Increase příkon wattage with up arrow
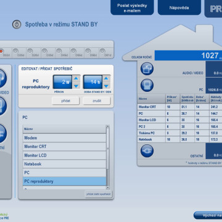 coord(76,78)
